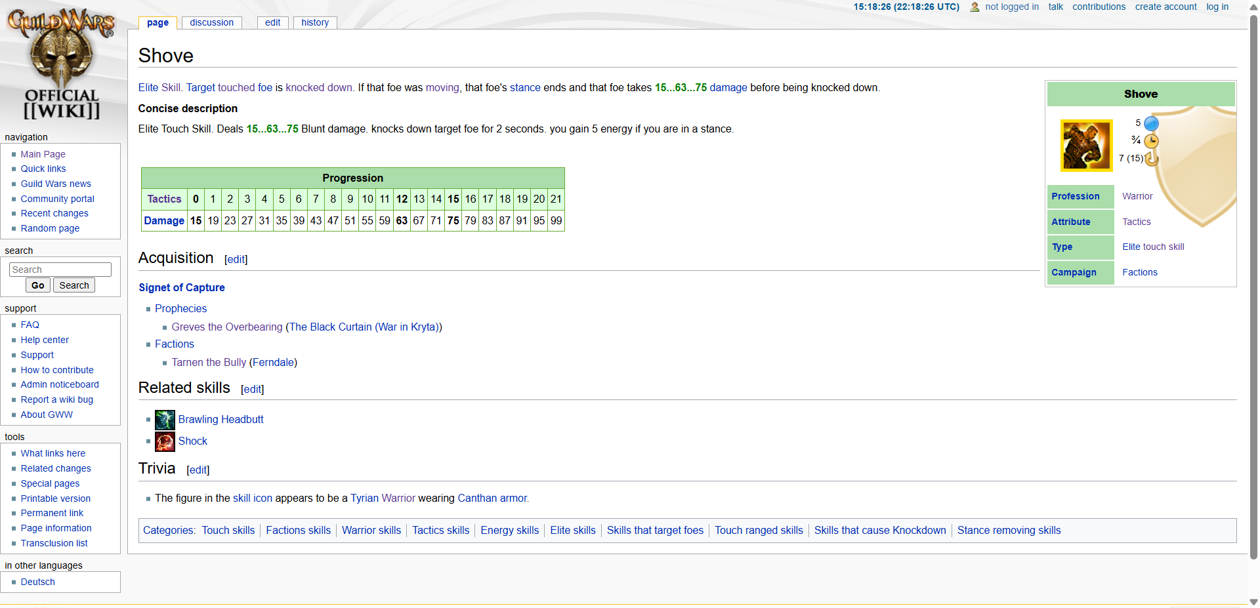Click create account link
1260x608 pixels.
1165,7
